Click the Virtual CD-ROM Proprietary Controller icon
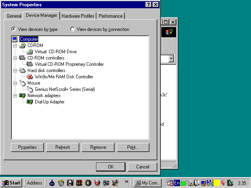This screenshot has width=251, height=188. point(30,64)
